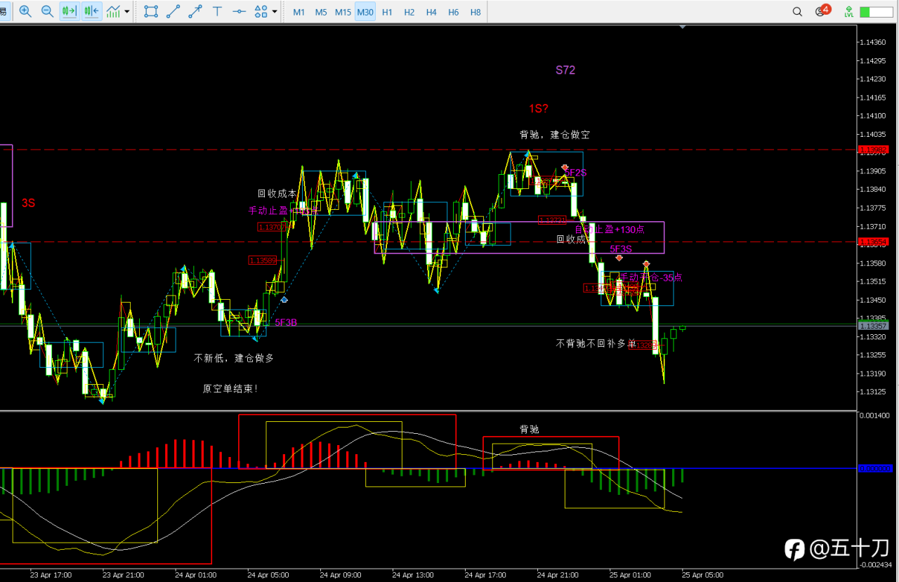Image resolution: width=899 pixels, height=582 pixels.
Task: Click the green LVL upgrade icon
Action: pyautogui.click(x=849, y=11)
